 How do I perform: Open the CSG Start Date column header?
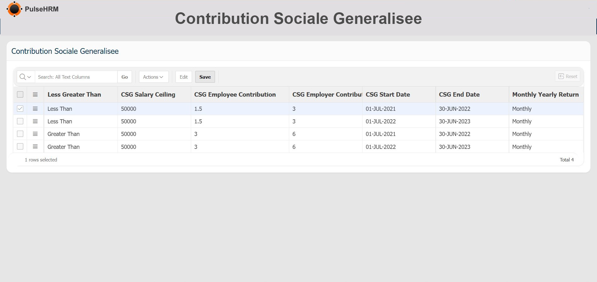pyautogui.click(x=388, y=95)
